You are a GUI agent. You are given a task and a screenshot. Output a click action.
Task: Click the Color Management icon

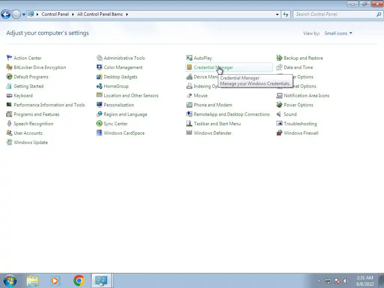coord(99,67)
